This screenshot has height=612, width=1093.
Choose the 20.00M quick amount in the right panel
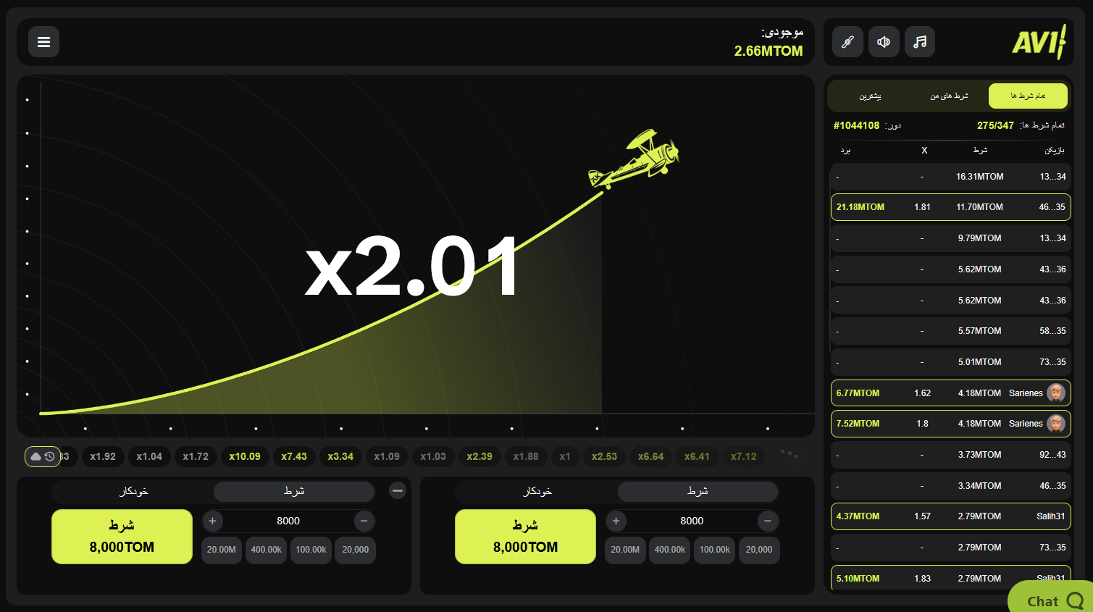point(625,550)
